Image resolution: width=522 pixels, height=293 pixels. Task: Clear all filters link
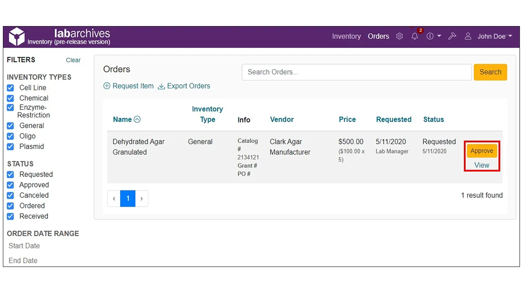[73, 60]
